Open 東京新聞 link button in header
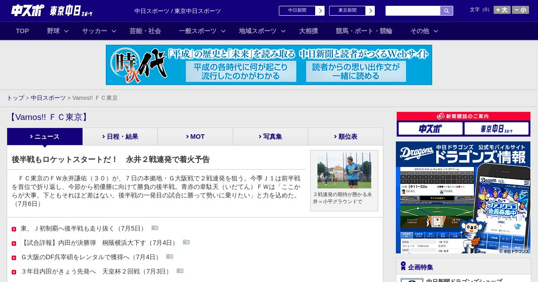The width and height of the screenshot is (538, 282). coord(352,11)
